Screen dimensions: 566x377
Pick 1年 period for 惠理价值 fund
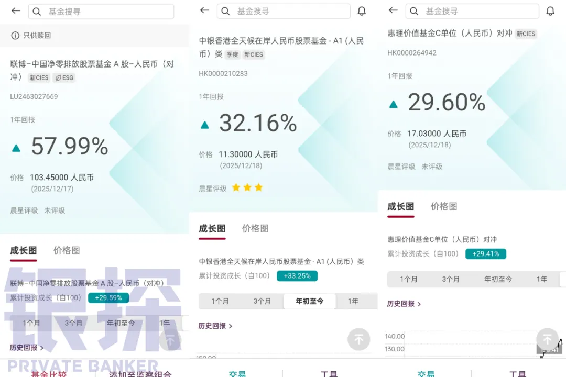click(542, 279)
